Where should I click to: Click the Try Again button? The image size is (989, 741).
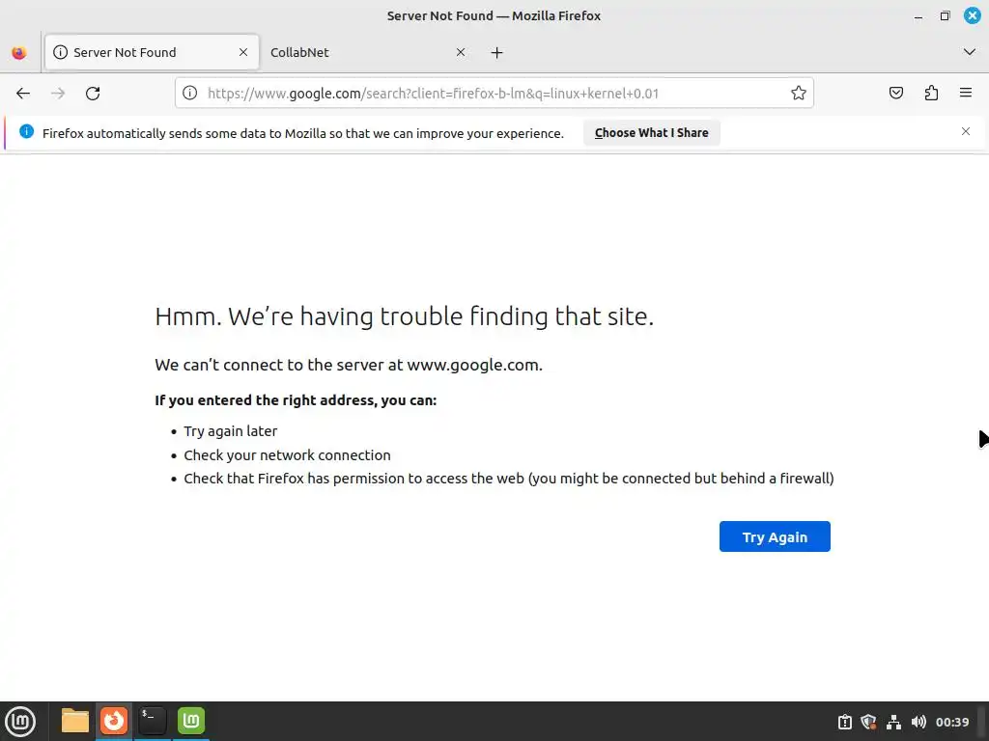[x=775, y=536]
